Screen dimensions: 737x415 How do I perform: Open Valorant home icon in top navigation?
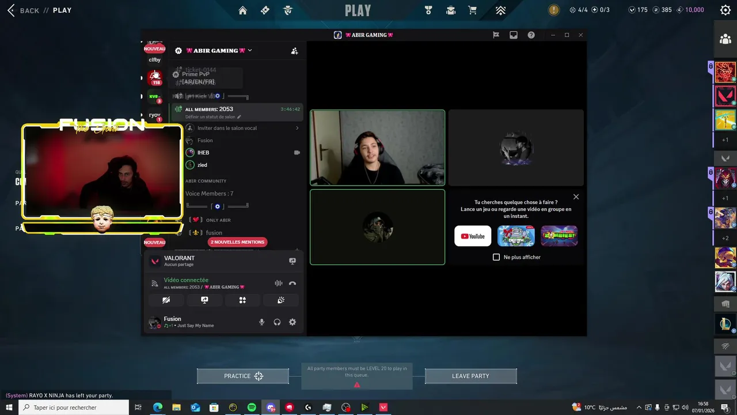point(242,10)
